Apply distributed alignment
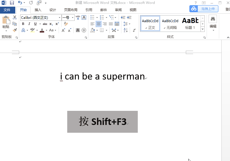 click(x=117, y=24)
